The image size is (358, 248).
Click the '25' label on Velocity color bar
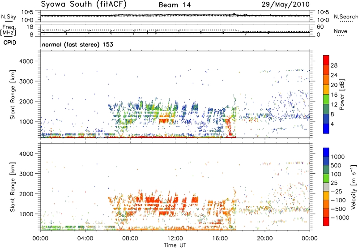[334, 183]
